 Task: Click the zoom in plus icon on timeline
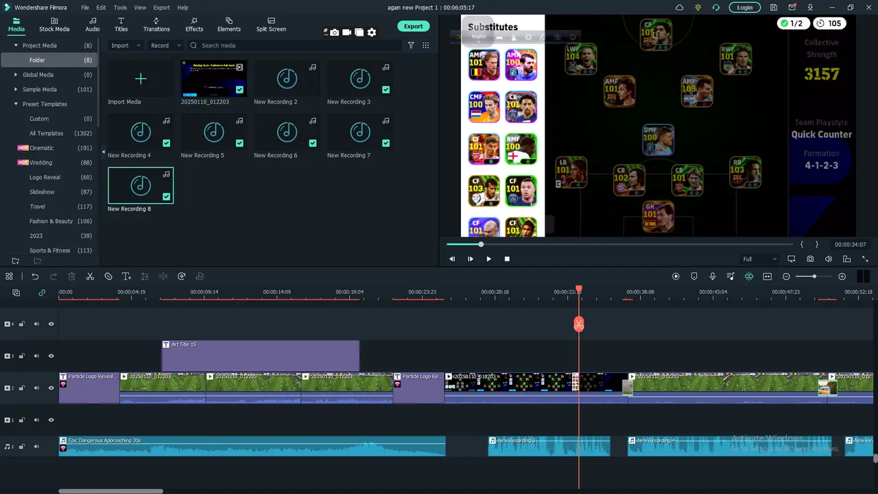[842, 277]
